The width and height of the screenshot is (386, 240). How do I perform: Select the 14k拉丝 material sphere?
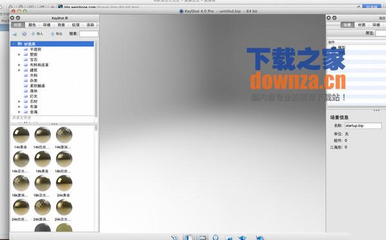[43, 134]
